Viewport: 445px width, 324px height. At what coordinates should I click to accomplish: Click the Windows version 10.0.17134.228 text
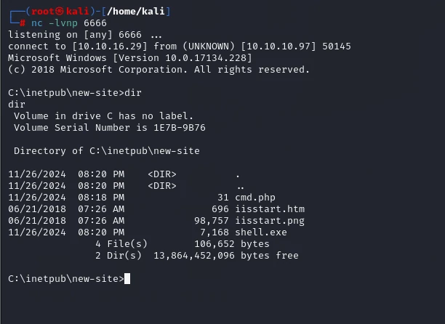coord(206,58)
